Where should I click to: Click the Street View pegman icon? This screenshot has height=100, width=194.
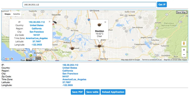click(184, 43)
